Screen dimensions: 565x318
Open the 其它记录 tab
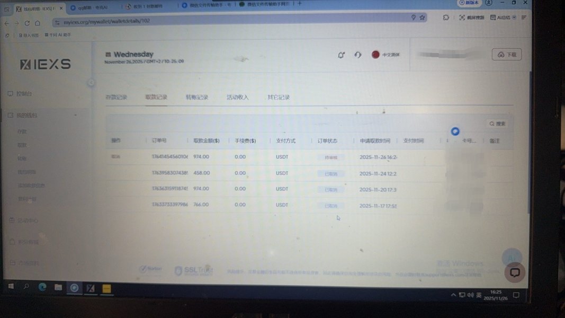coord(279,98)
